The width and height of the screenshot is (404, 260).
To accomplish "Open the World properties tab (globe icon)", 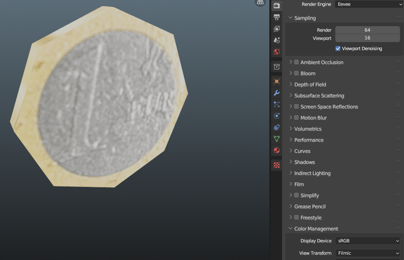I will pos(277,52).
